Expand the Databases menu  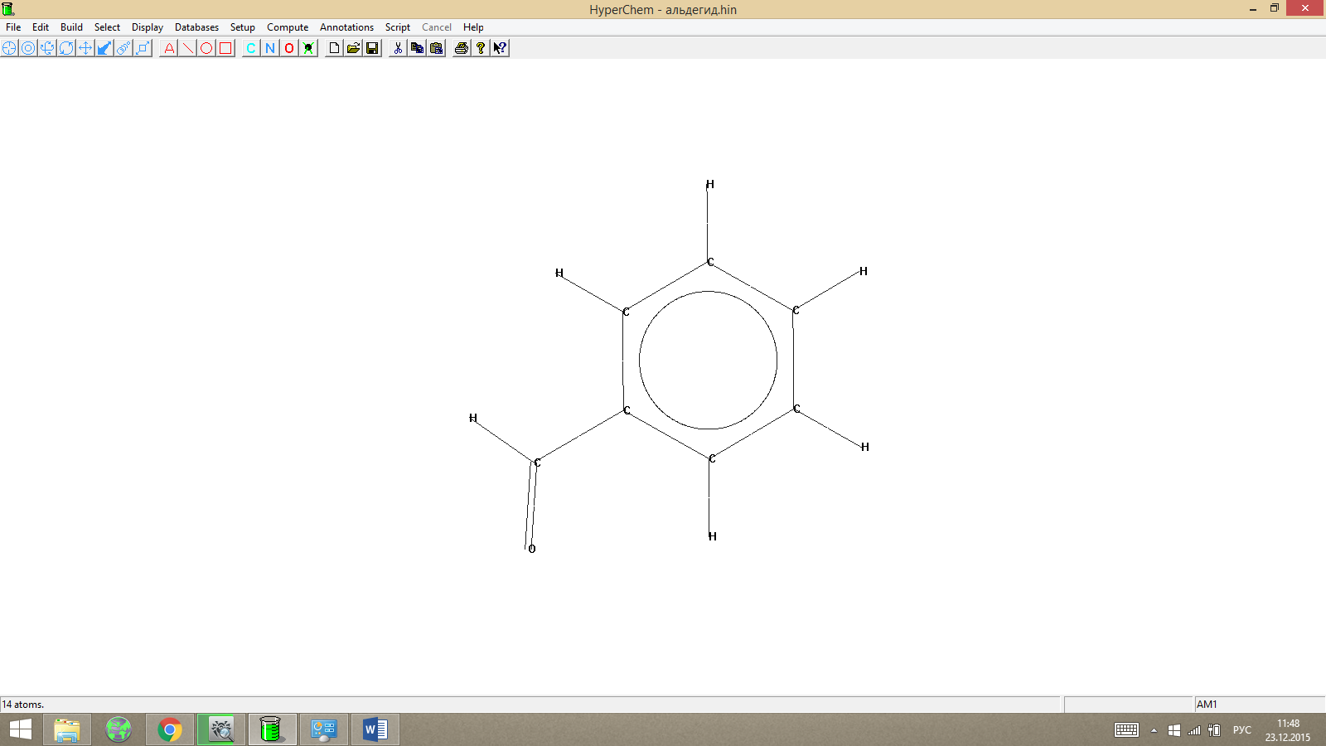tap(196, 27)
